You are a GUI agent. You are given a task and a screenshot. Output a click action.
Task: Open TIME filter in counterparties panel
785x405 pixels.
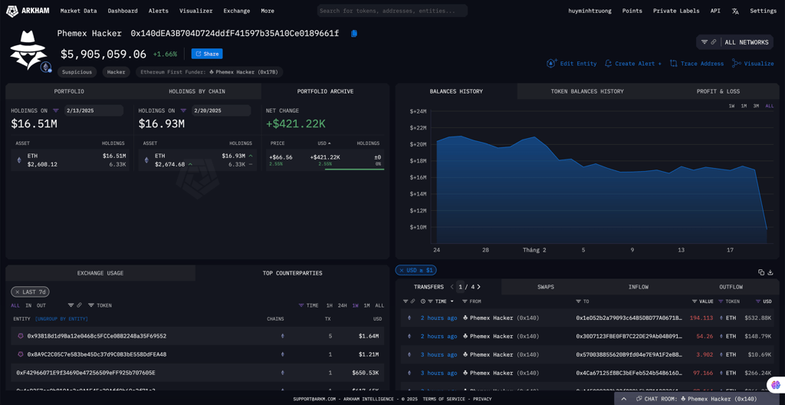pyautogui.click(x=301, y=305)
